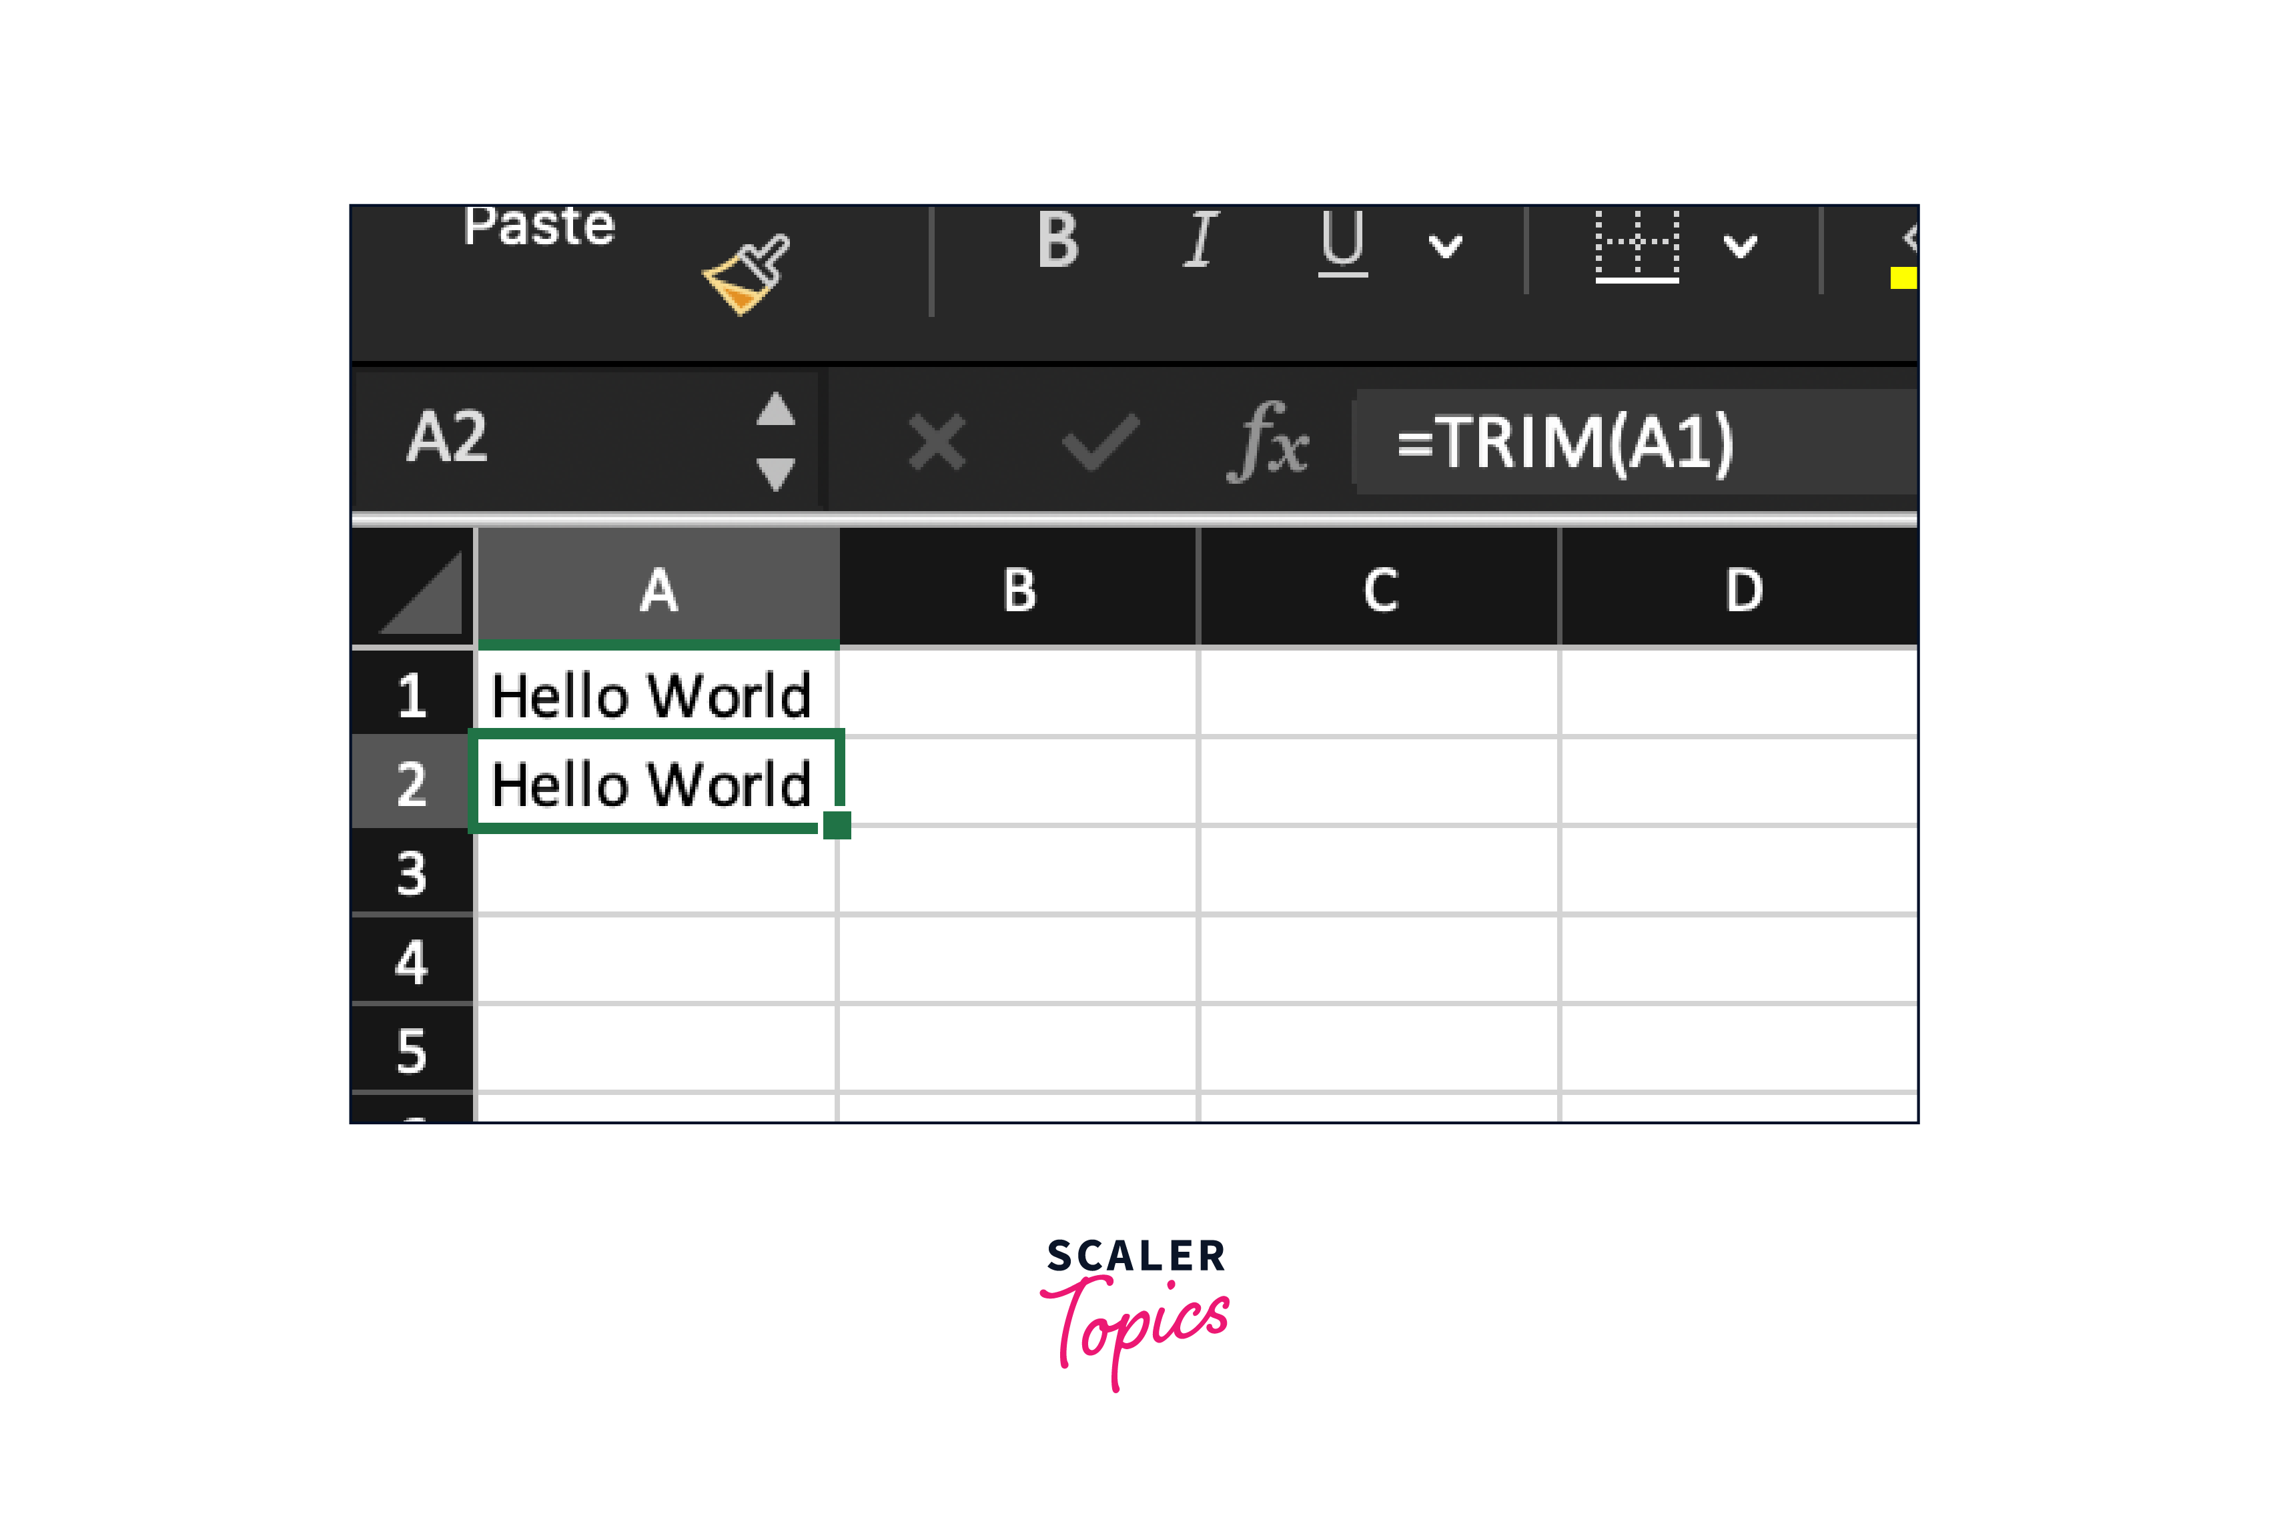Open the underline style dropdown arrow
This screenshot has width=2269, height=1530.
(1444, 246)
